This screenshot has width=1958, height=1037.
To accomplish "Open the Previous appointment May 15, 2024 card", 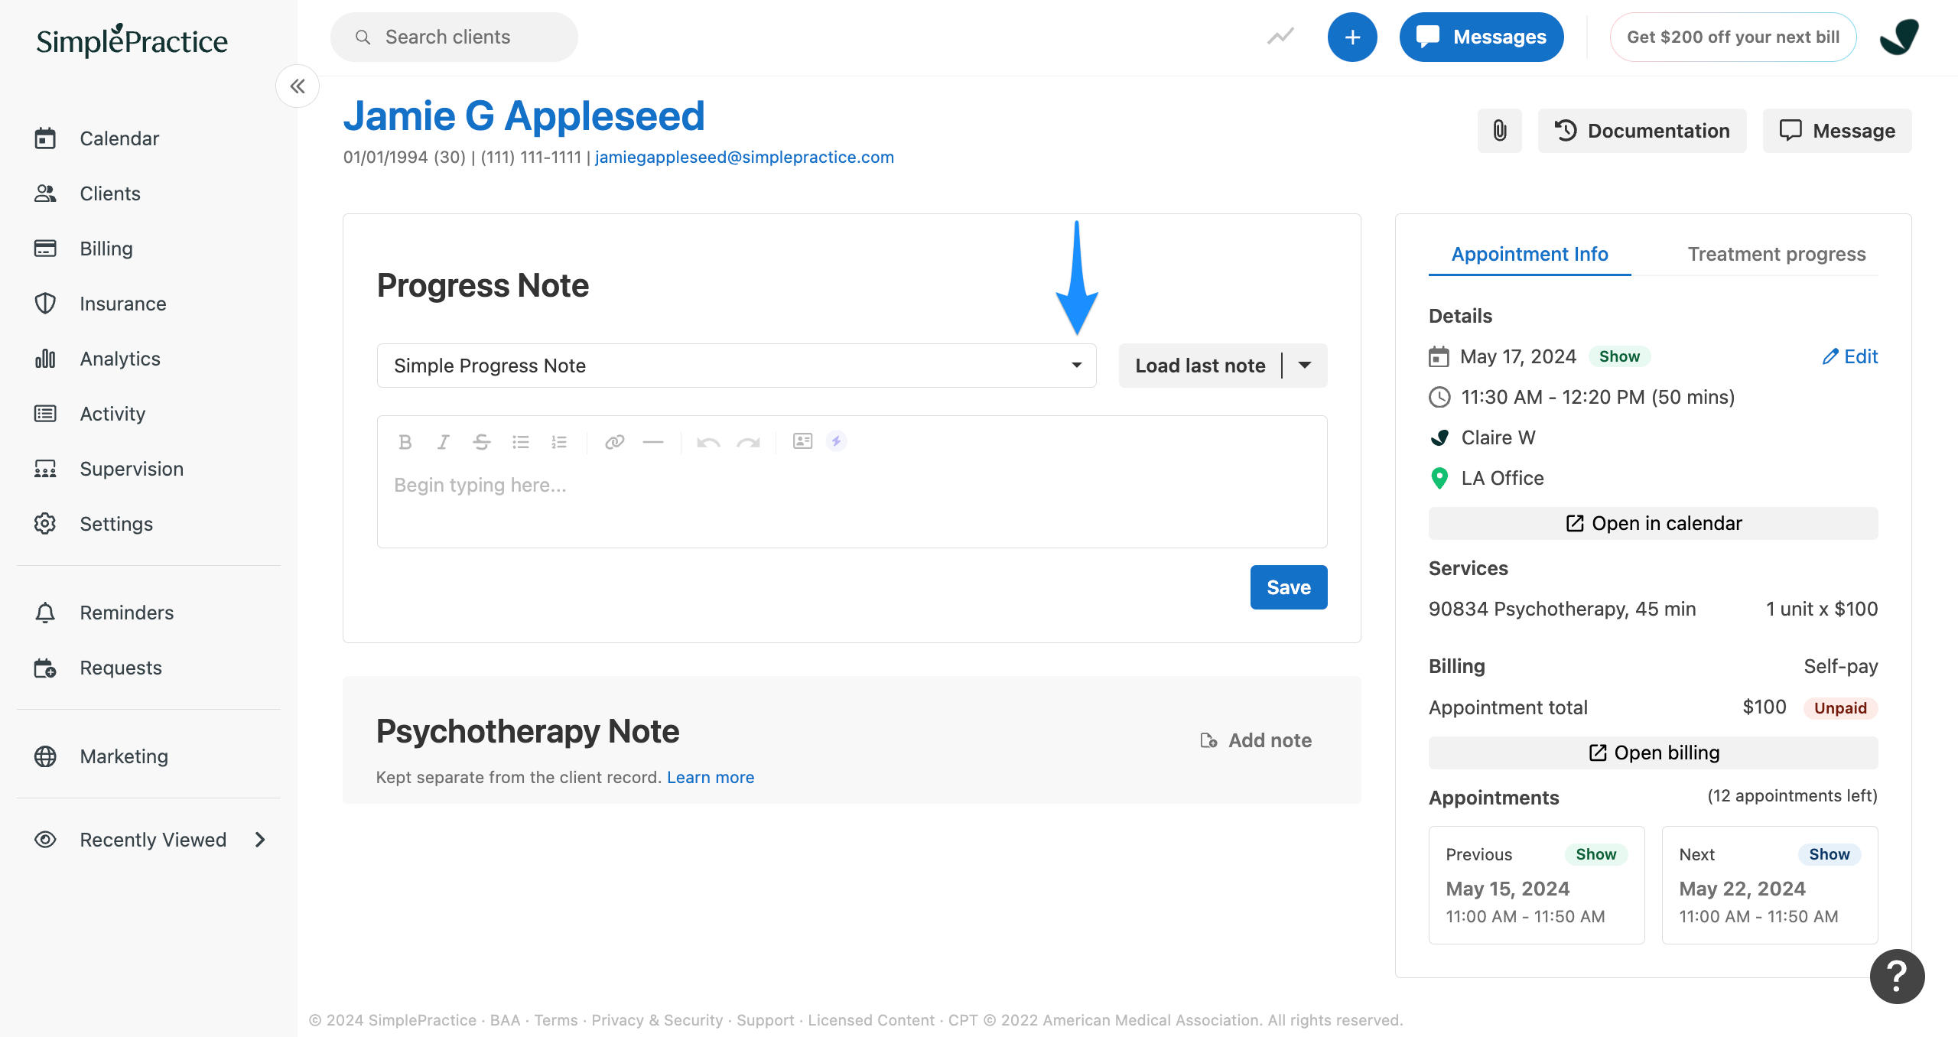I will tap(1537, 885).
